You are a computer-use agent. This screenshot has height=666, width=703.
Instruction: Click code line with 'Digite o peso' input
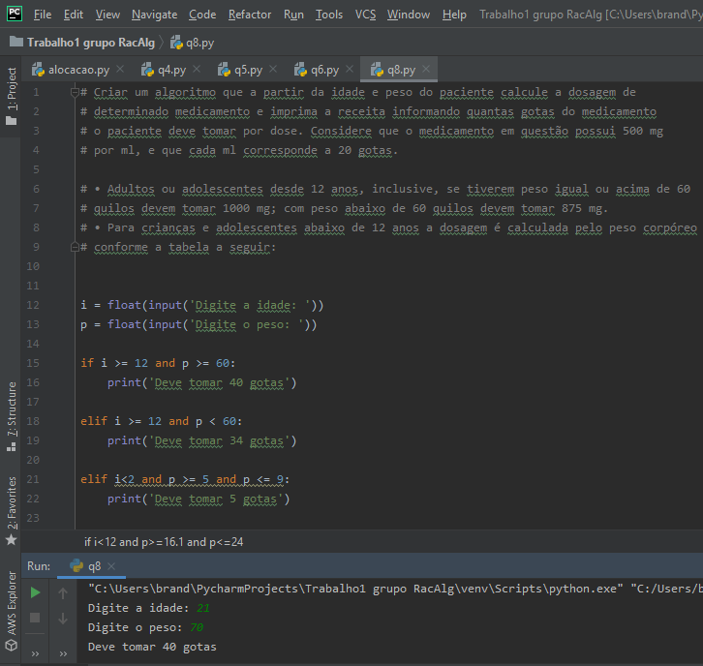point(199,324)
